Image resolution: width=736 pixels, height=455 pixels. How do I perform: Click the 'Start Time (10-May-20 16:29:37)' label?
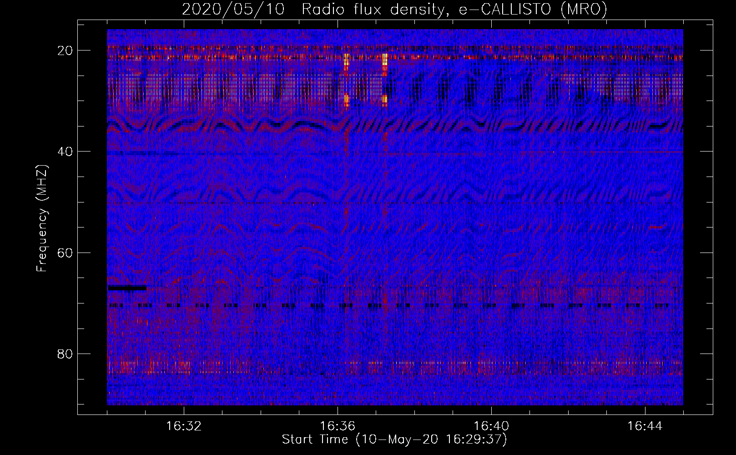[394, 440]
